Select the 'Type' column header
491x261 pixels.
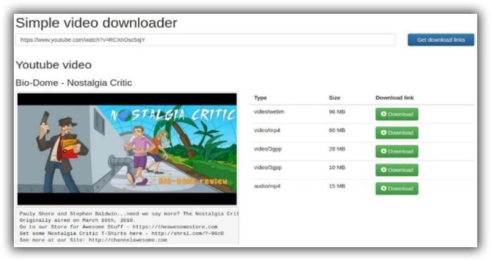click(260, 98)
